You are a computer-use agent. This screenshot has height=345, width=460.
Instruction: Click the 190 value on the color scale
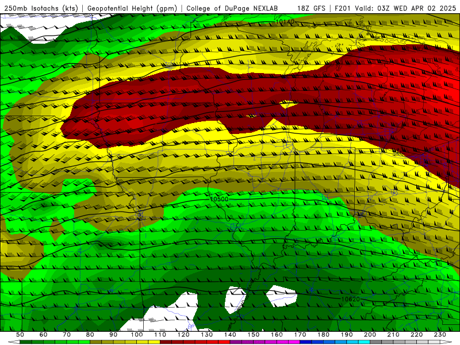point(347,335)
